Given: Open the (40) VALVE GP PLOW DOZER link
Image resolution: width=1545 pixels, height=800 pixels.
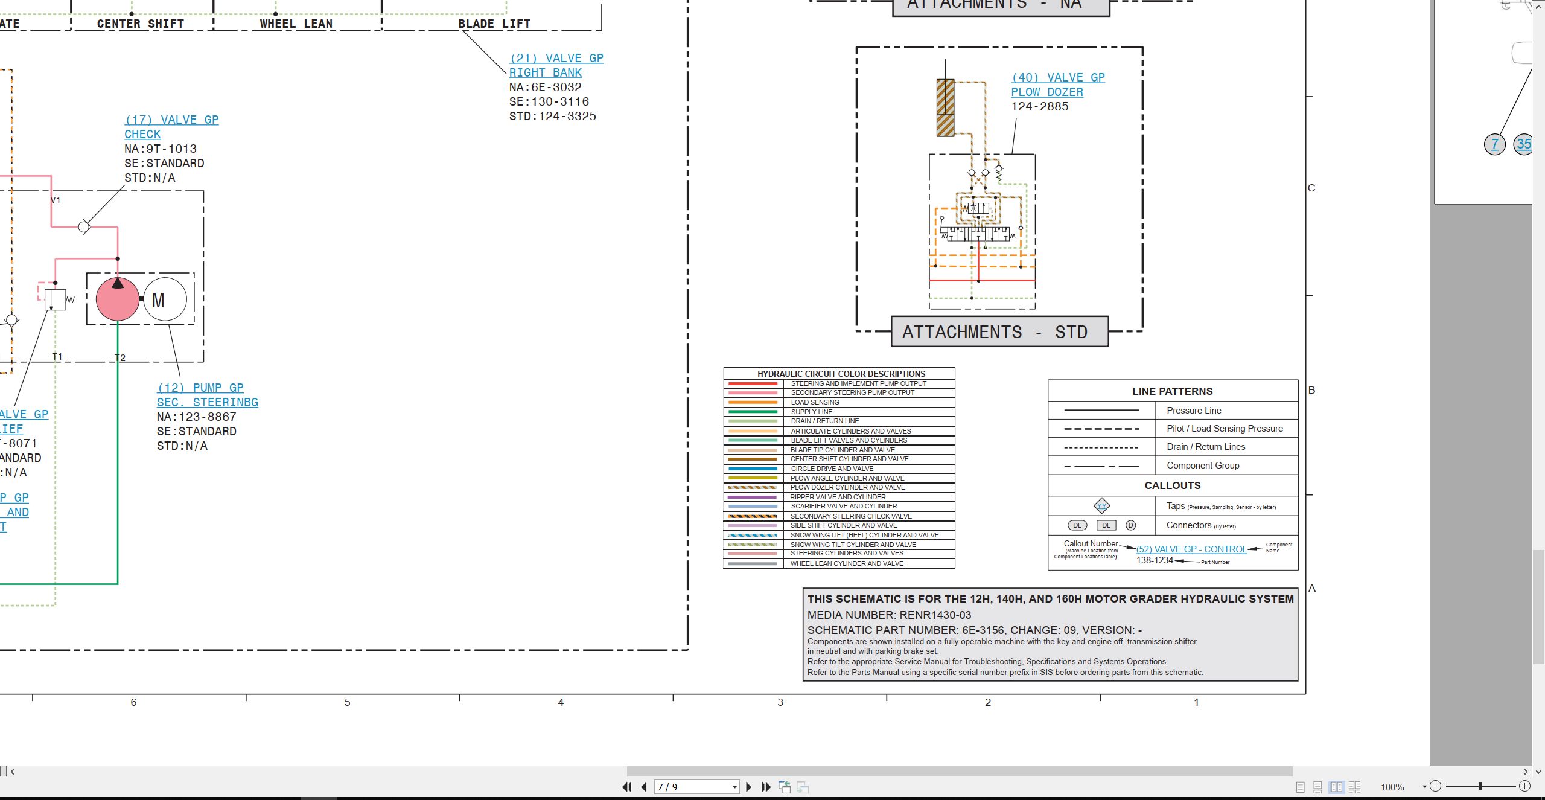Looking at the screenshot, I should coord(1058,85).
